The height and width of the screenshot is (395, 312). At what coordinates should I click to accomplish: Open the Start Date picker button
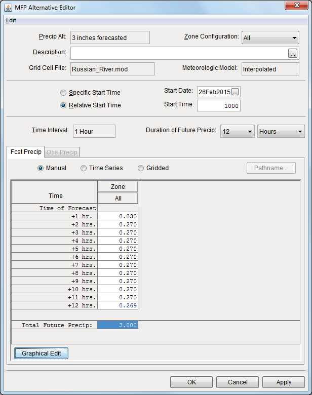[236, 92]
